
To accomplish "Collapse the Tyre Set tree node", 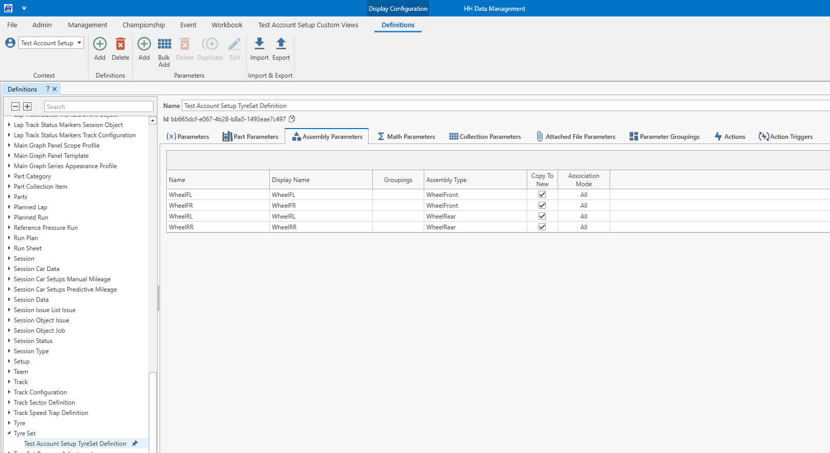I will click(9, 433).
